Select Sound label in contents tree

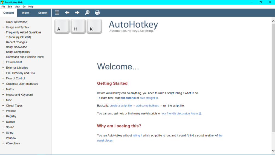[x=10, y=127]
